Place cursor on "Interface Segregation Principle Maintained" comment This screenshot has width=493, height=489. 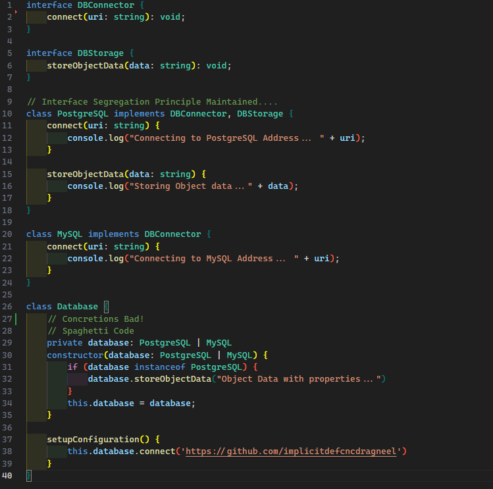152,102
